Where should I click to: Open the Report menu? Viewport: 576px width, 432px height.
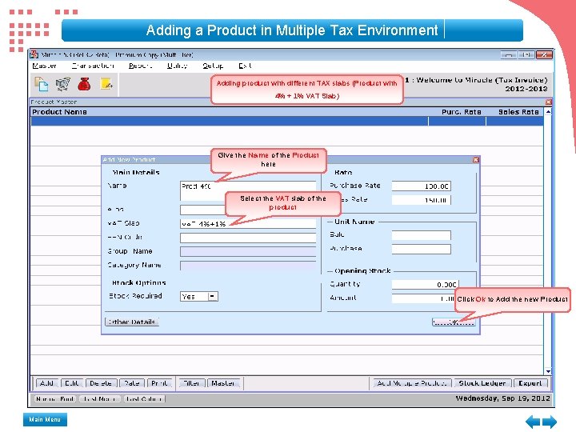click(x=140, y=66)
